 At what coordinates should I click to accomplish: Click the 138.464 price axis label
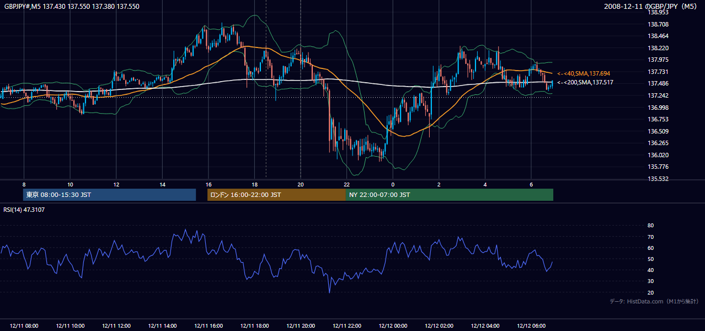pyautogui.click(x=658, y=36)
